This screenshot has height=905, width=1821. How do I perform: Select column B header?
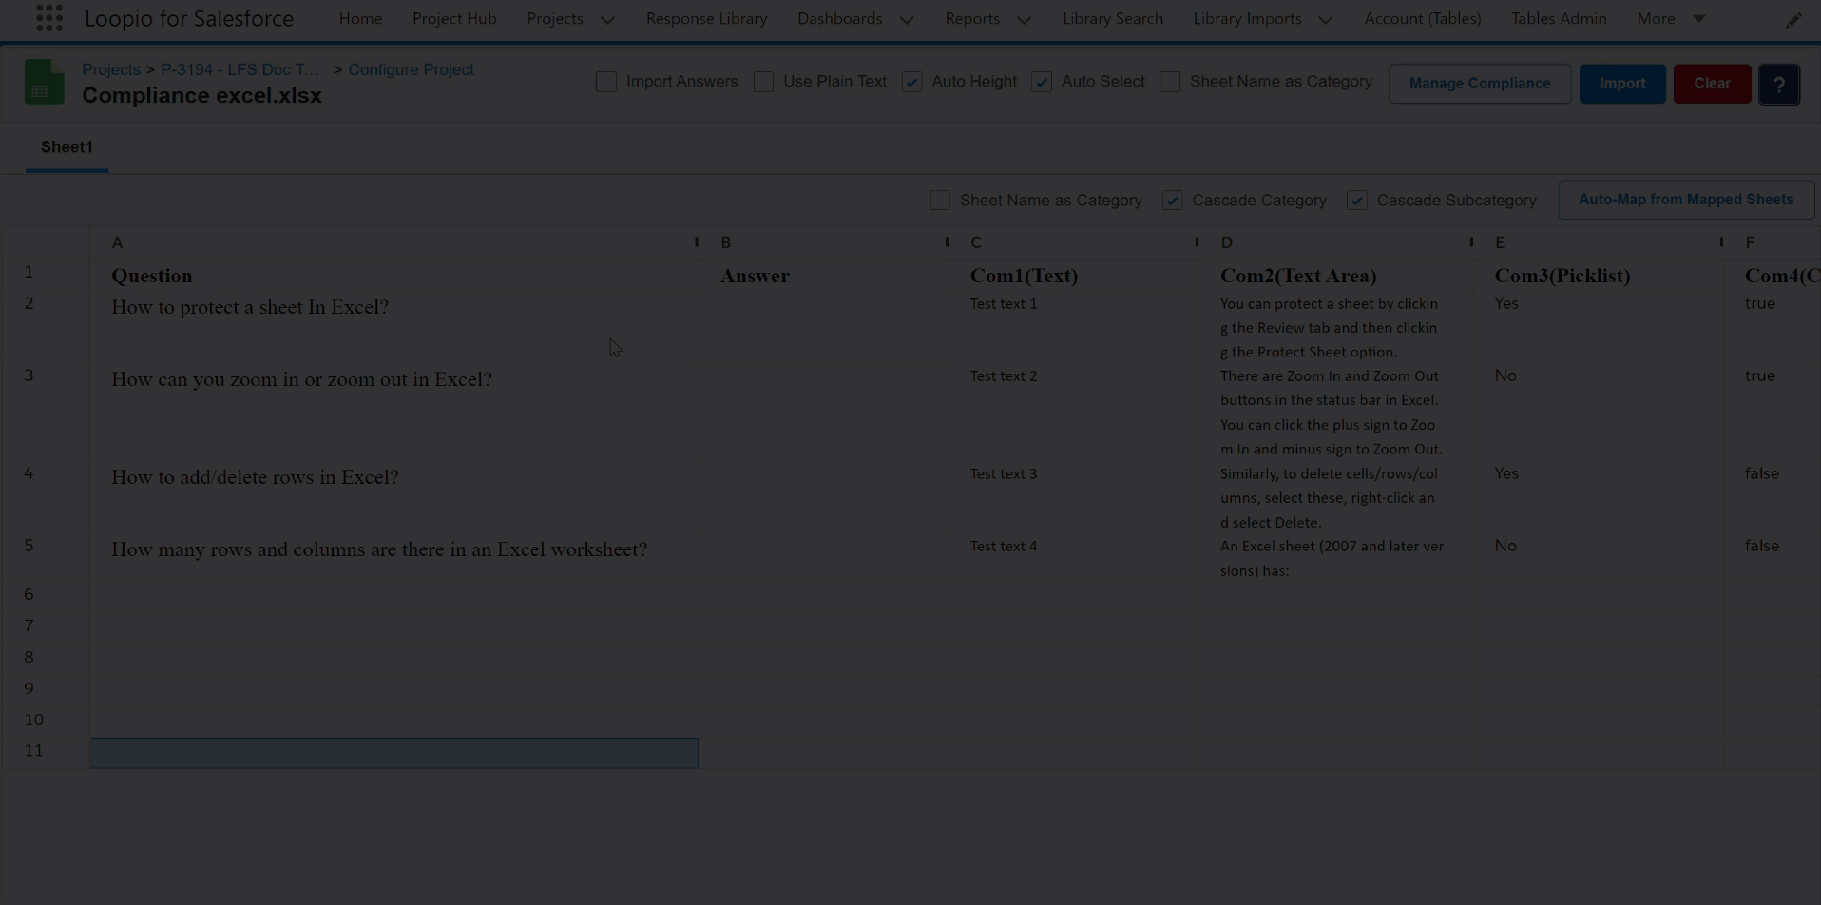[x=823, y=242]
